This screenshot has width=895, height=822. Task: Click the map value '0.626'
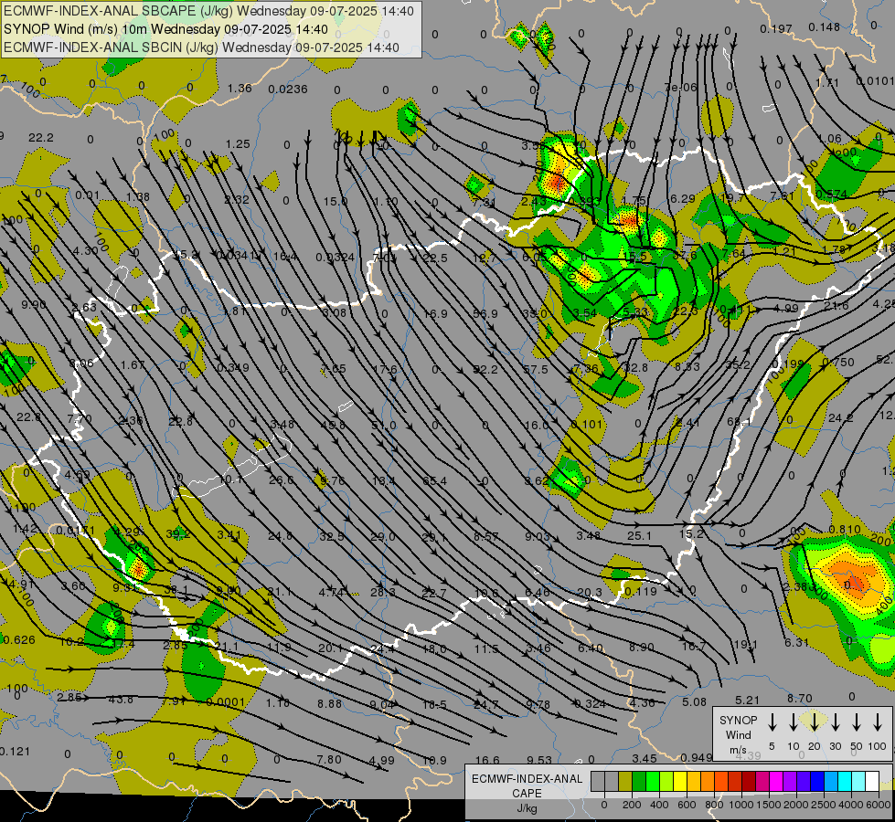tap(19, 640)
